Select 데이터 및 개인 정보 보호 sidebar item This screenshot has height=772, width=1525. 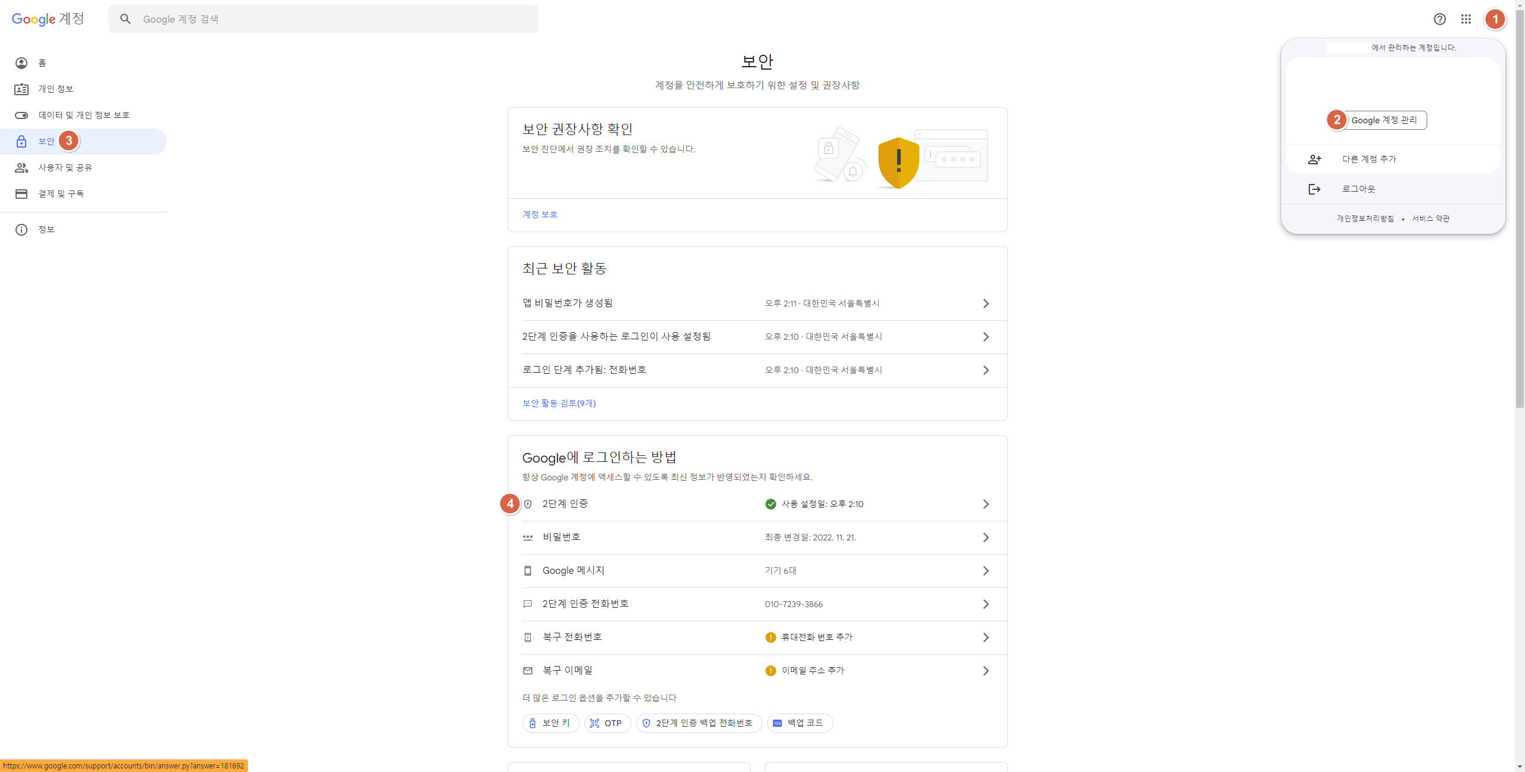tap(84, 115)
